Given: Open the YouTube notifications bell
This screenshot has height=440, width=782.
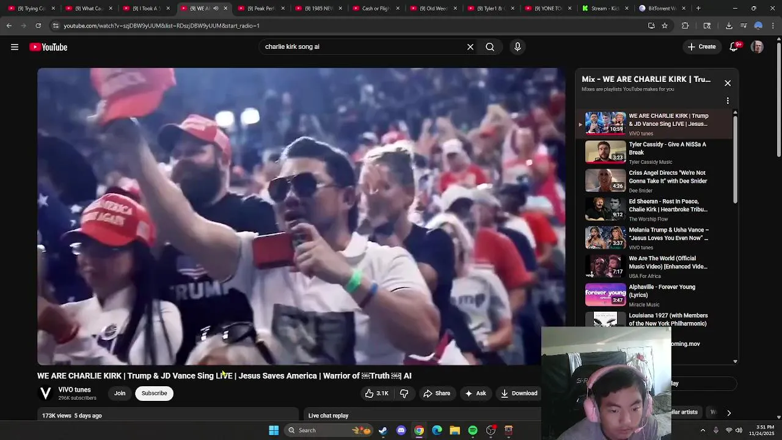Looking at the screenshot, I should [734, 47].
